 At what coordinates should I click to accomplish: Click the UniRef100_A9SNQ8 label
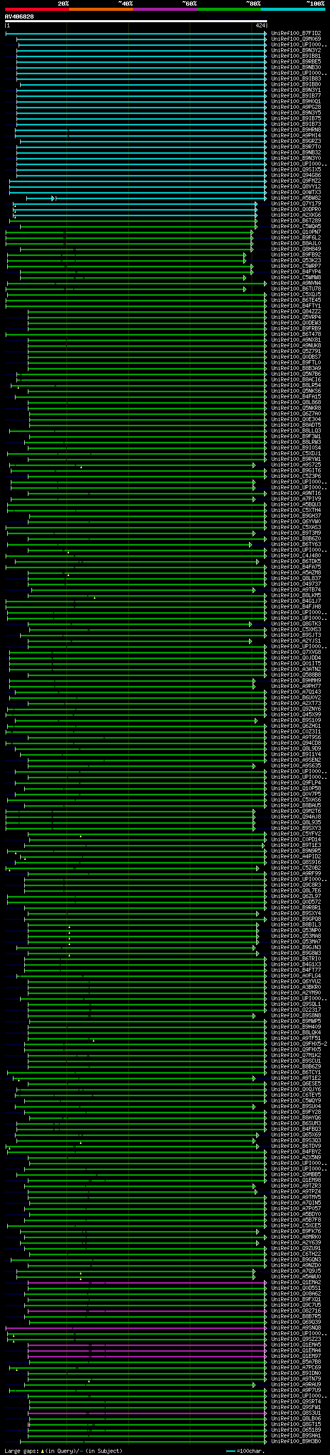pyautogui.click(x=296, y=1329)
